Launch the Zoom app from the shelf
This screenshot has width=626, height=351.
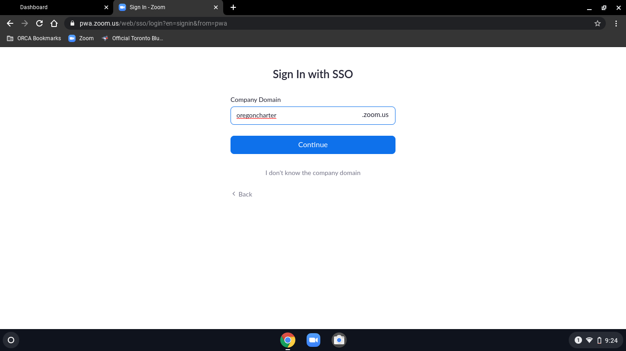pyautogui.click(x=313, y=340)
